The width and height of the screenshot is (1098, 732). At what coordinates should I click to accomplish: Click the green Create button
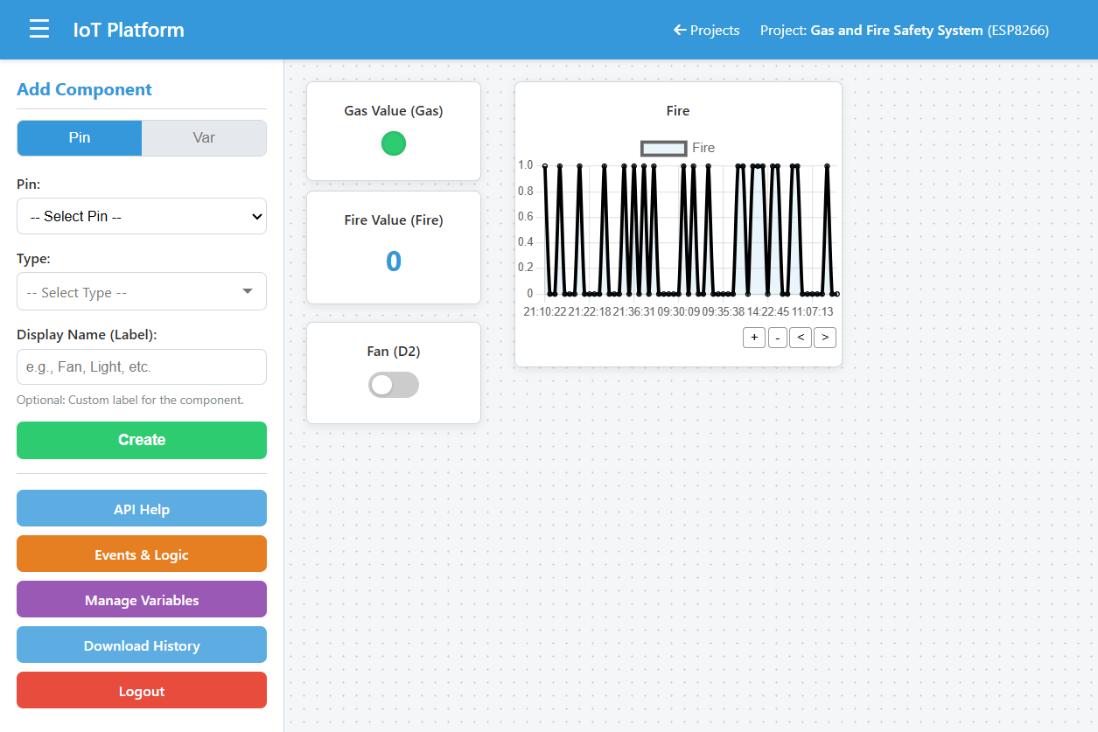(142, 440)
